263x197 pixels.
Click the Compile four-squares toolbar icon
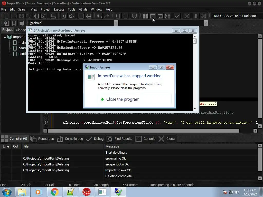pos(145,16)
